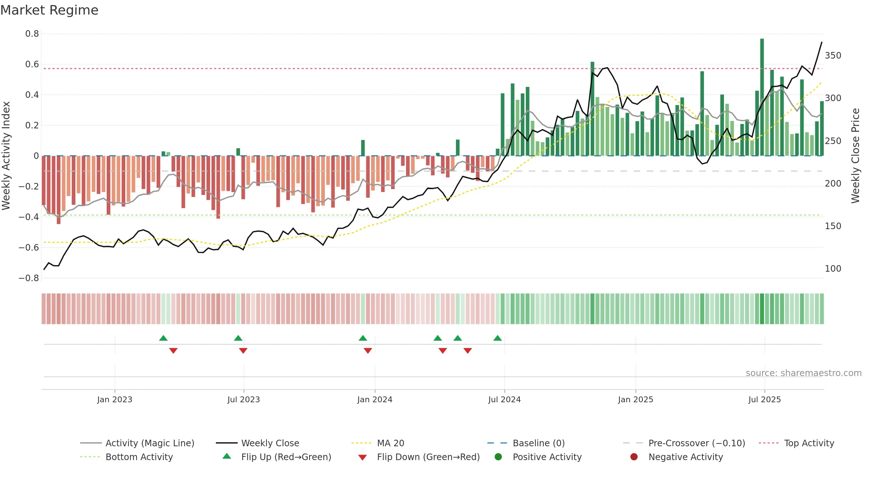Click the red Flip Down legend triangle
Image resolution: width=874 pixels, height=491 pixels.
362,458
